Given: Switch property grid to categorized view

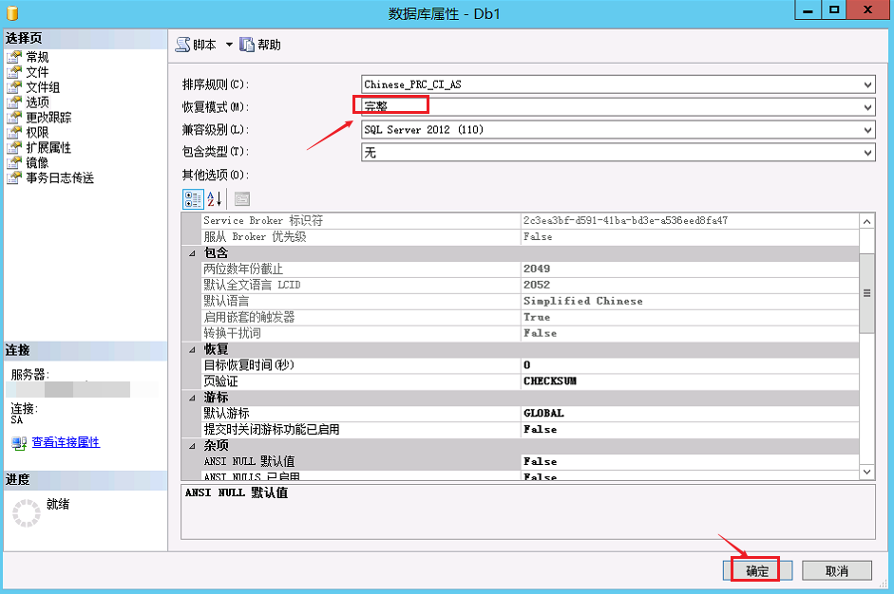Looking at the screenshot, I should (193, 198).
